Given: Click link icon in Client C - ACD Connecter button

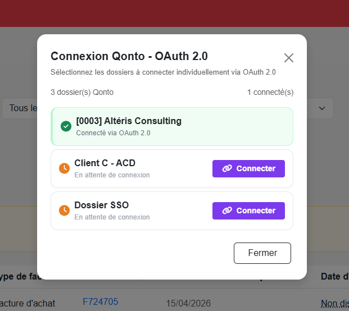Looking at the screenshot, I should 227,168.
